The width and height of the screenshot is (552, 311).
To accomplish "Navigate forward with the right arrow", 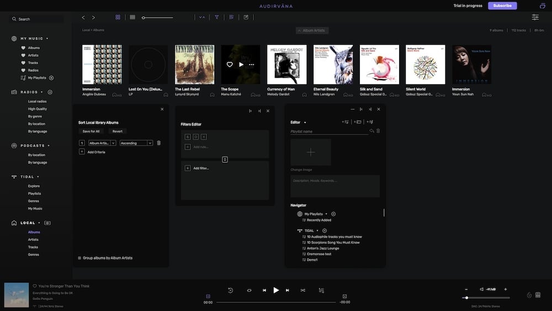I will point(93,17).
